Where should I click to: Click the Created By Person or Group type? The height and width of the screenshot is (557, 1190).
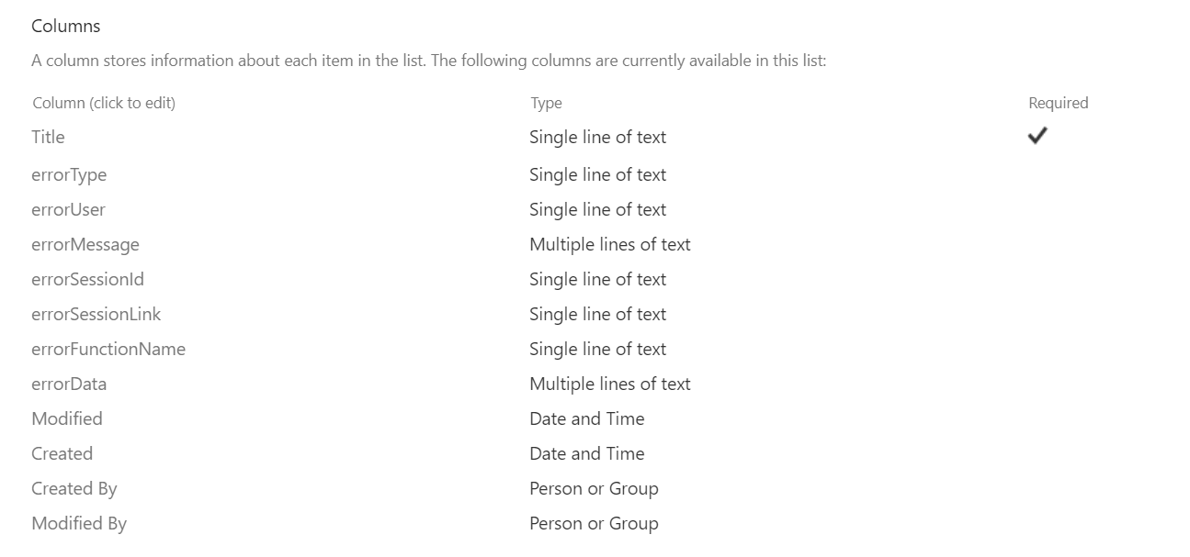click(x=594, y=488)
